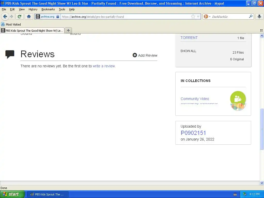264x198 pixels.
Task: Open the Help menu
Action: point(72,9)
